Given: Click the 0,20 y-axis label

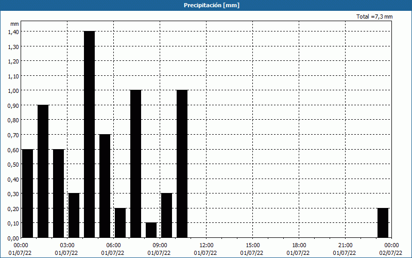Looking at the screenshot, I should [x=13, y=209].
